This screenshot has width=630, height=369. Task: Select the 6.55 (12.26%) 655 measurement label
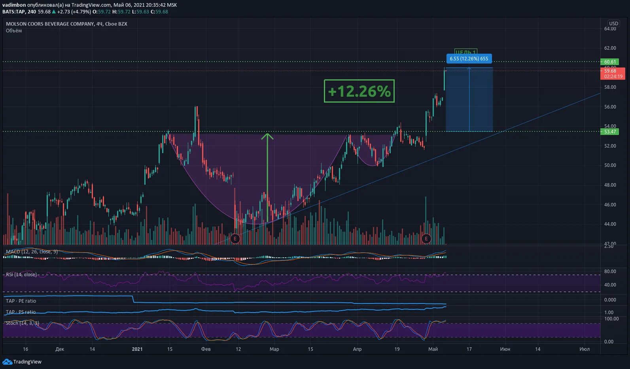[469, 58]
